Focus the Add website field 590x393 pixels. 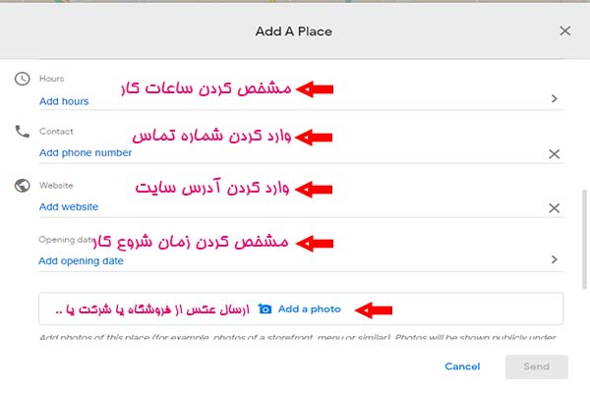click(69, 206)
